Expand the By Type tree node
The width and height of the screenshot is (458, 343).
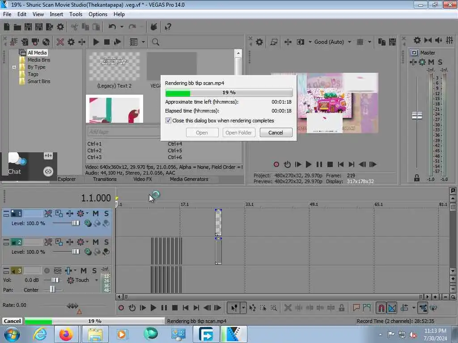coord(14,67)
